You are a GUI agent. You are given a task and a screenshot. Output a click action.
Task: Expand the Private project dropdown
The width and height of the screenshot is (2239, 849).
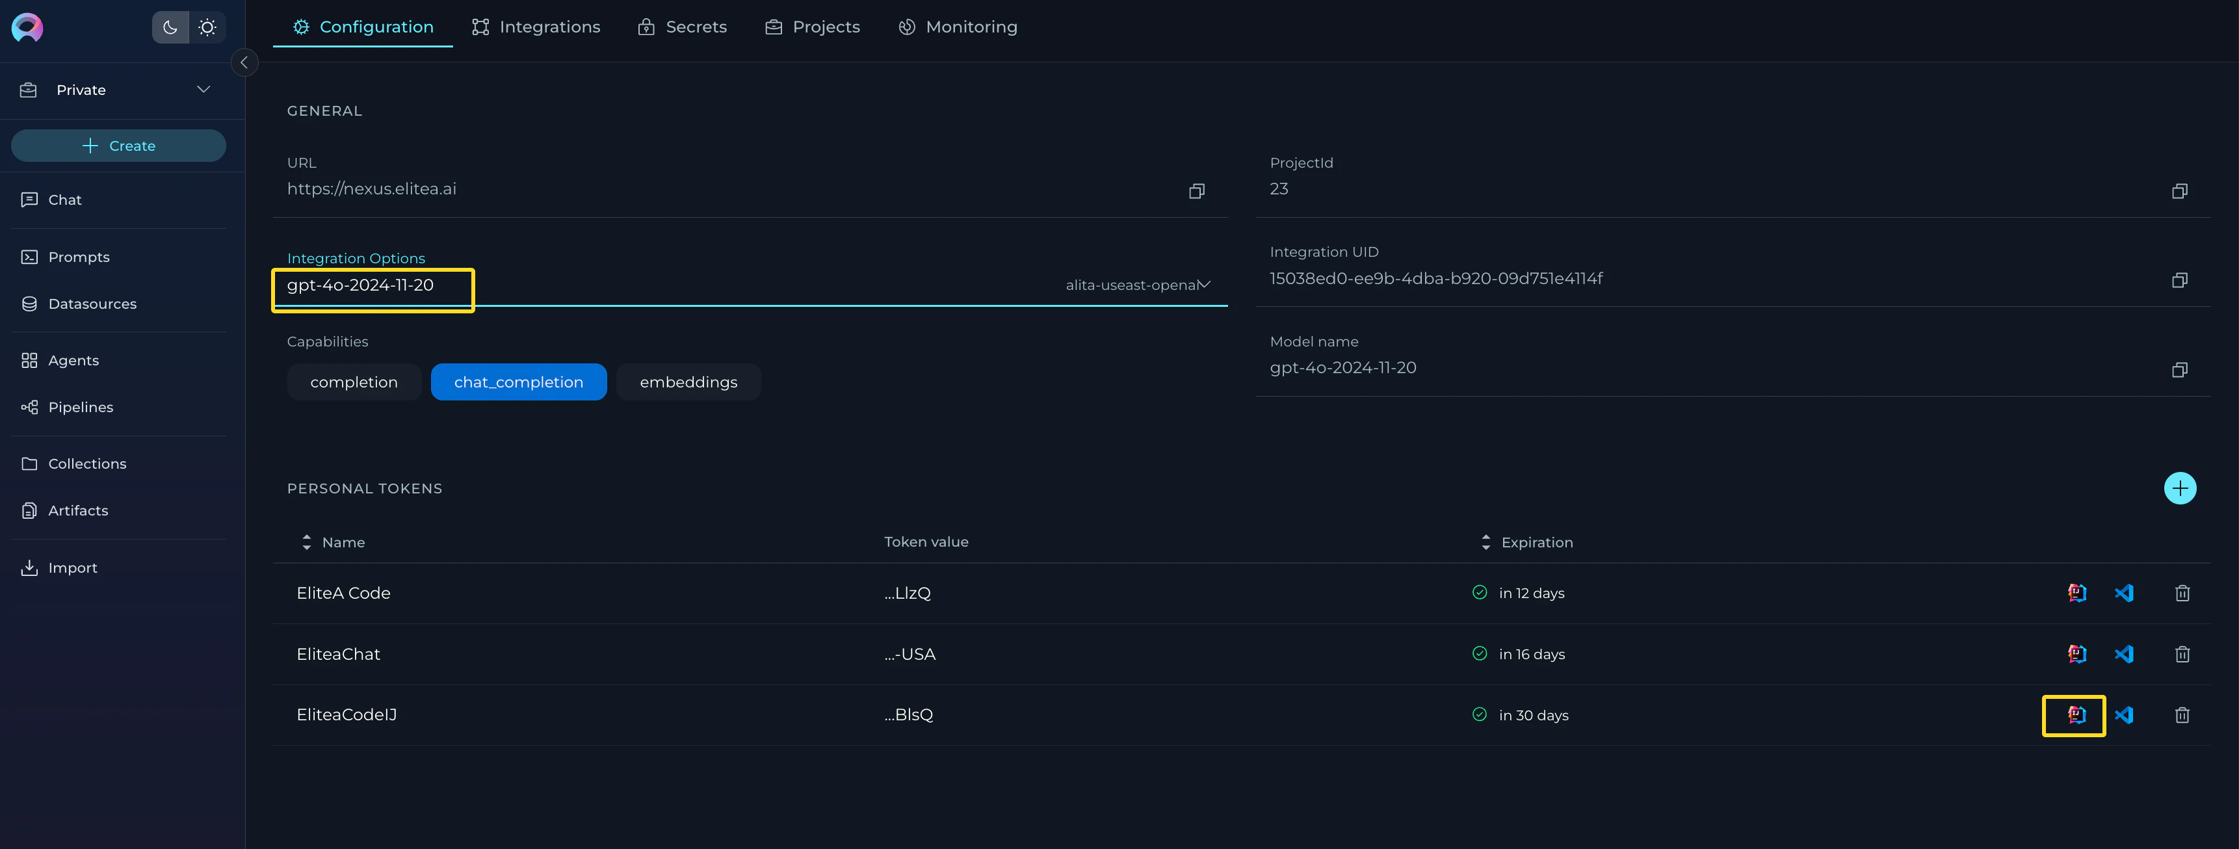[x=203, y=90]
